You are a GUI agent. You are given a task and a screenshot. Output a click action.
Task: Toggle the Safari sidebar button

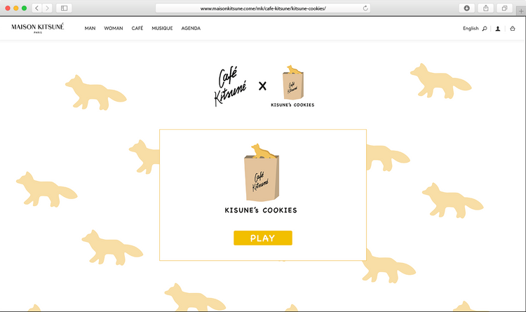click(x=64, y=8)
